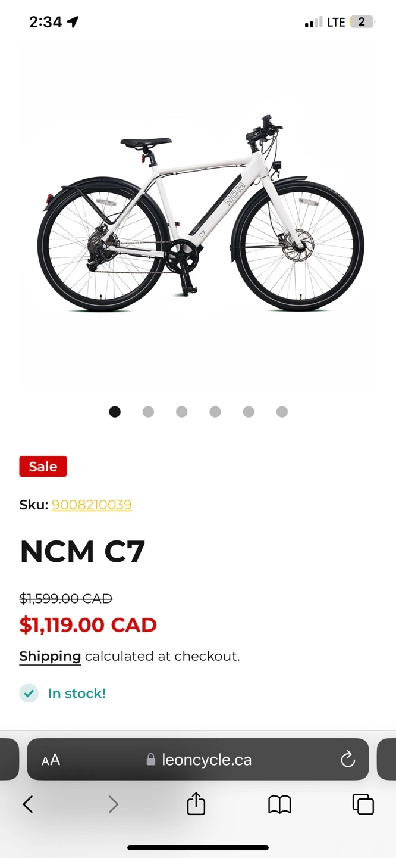The width and height of the screenshot is (396, 858).
Task: Select the fourth image carousel dot
Action: click(215, 412)
